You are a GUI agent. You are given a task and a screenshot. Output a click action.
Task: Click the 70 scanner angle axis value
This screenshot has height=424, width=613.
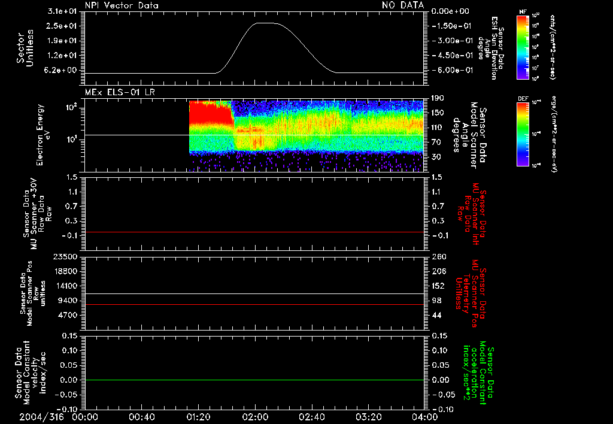tap(436, 143)
